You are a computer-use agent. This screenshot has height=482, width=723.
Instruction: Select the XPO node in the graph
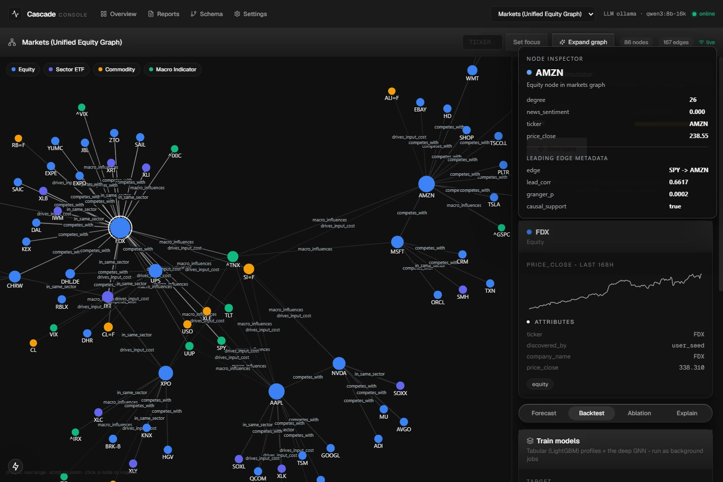click(x=166, y=373)
